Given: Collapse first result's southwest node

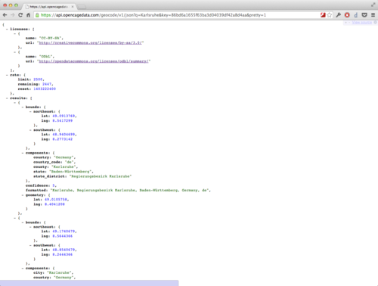Looking at the screenshot, I should [30, 130].
